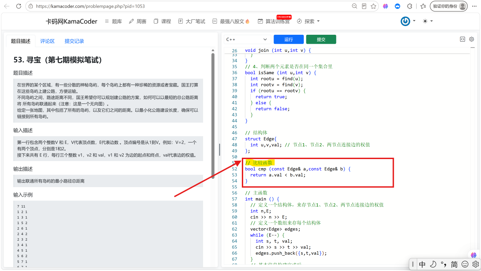The width and height of the screenshot is (481, 271).
Task: Open the blue crown extension icon
Action: pyautogui.click(x=397, y=6)
